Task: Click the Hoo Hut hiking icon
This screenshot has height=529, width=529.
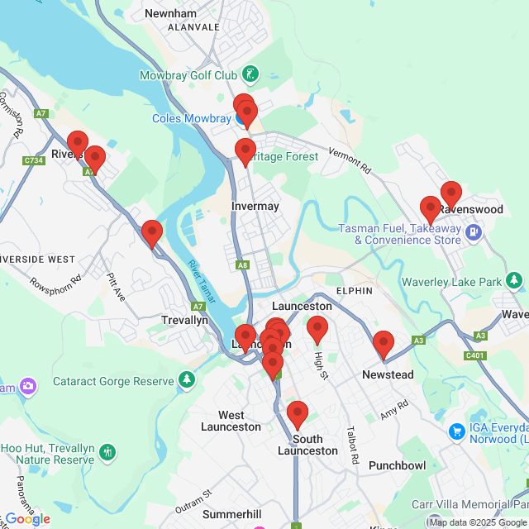Action: 107,452
